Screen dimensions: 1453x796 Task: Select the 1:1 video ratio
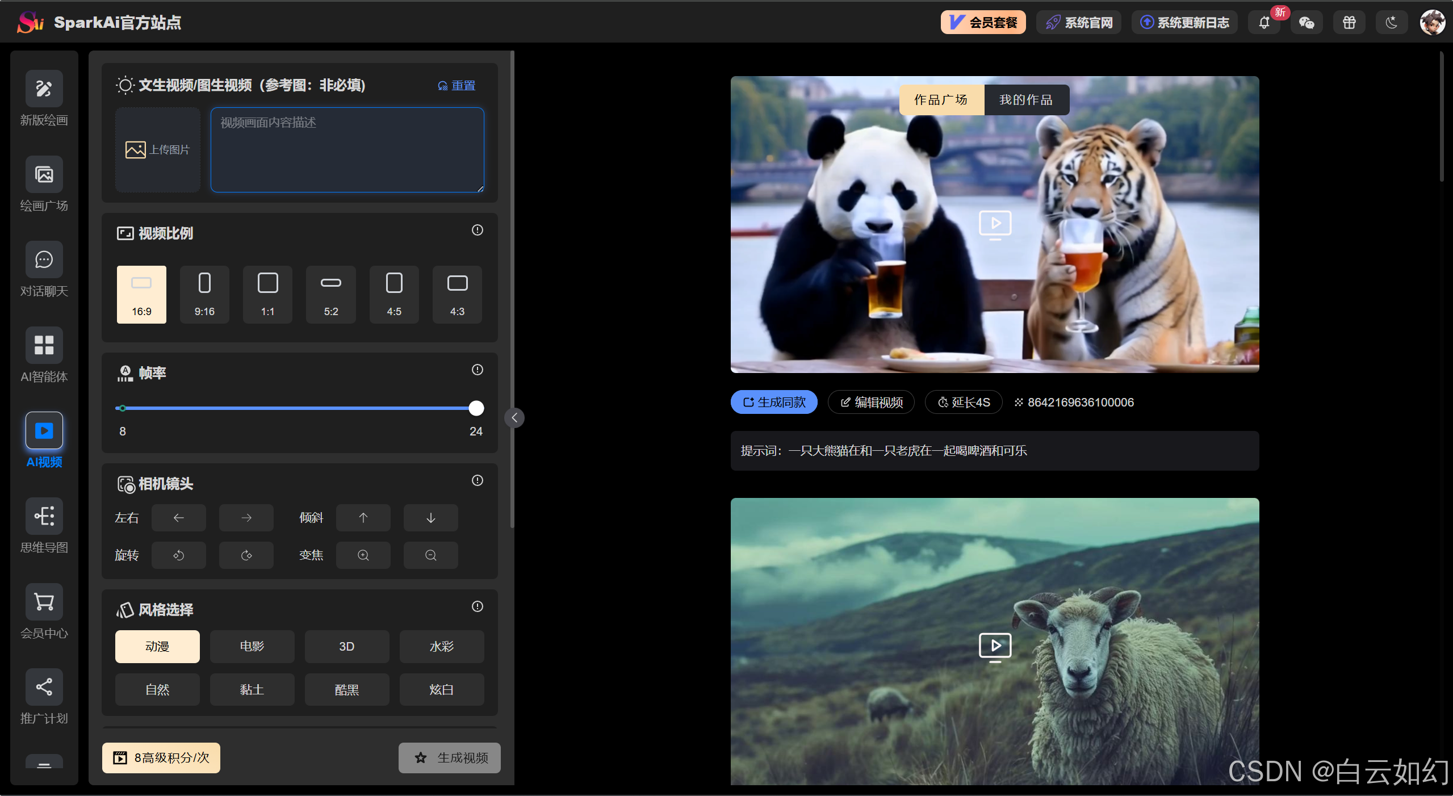267,294
